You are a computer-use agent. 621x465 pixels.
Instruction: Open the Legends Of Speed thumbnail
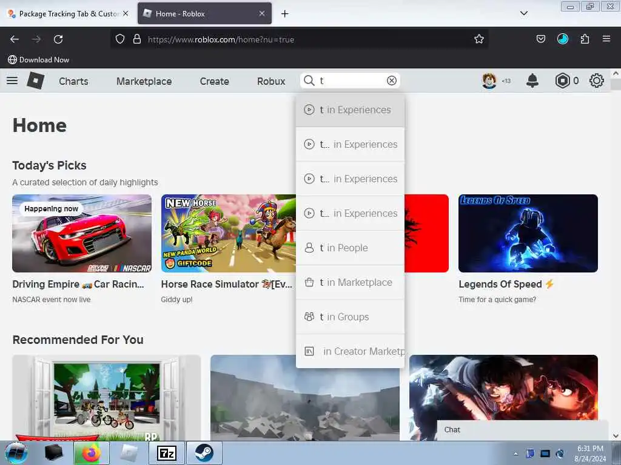528,233
